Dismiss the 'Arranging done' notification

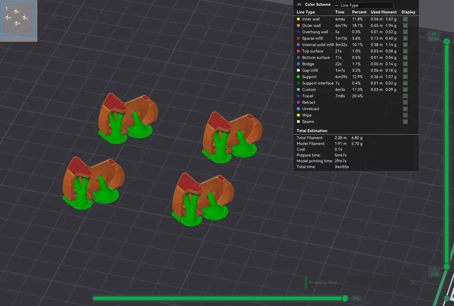pos(413,282)
